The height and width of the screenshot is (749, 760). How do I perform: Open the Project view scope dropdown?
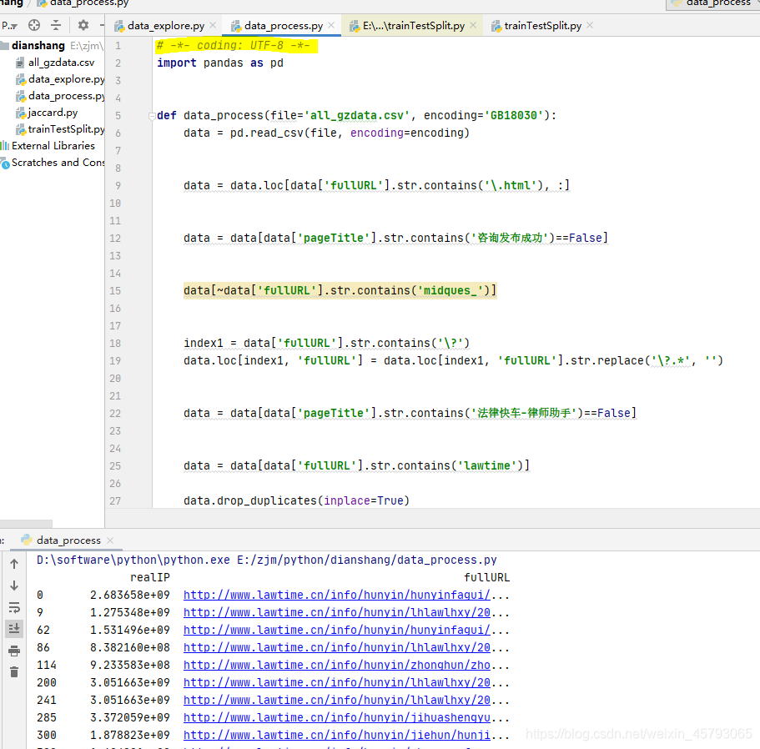pyautogui.click(x=10, y=26)
